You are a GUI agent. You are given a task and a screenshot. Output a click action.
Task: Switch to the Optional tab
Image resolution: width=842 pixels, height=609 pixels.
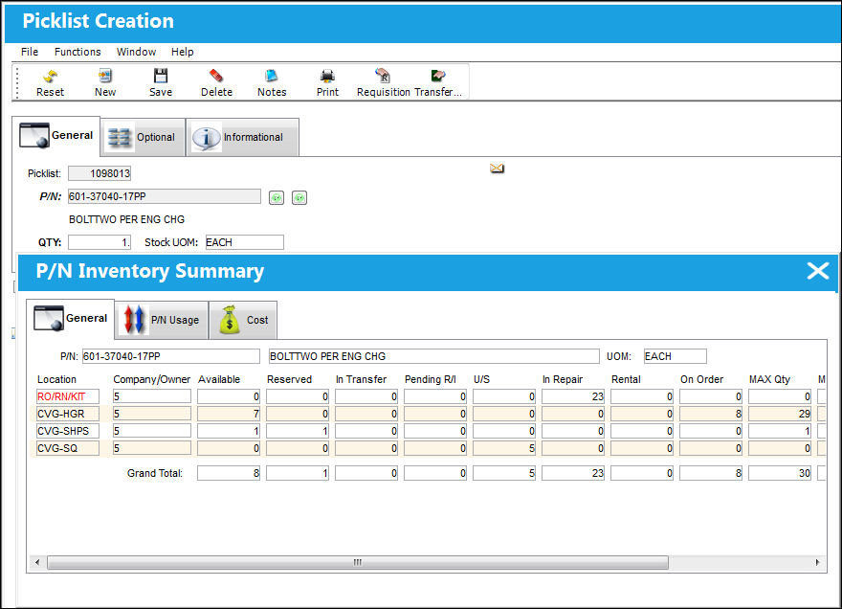[x=143, y=138]
